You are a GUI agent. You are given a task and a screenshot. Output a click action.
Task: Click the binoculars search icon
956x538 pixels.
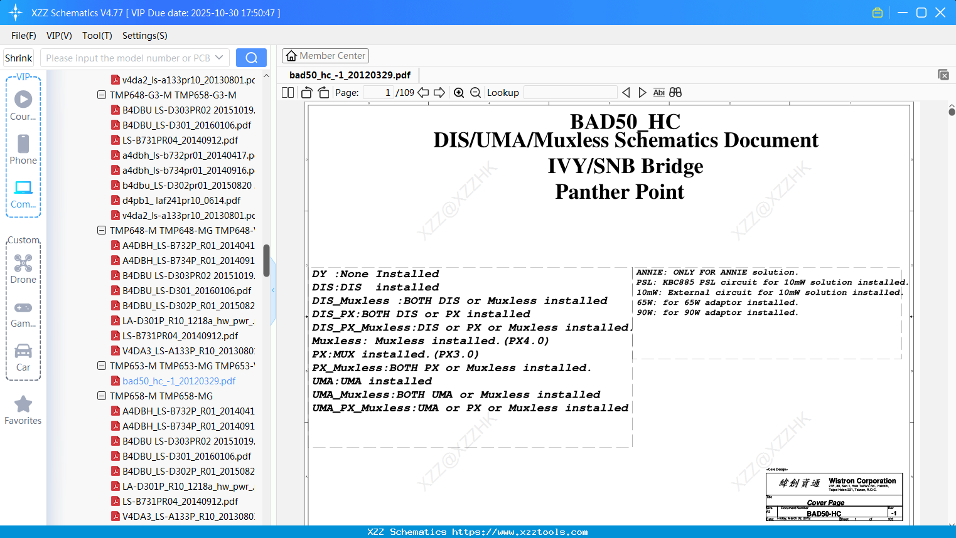[675, 92]
